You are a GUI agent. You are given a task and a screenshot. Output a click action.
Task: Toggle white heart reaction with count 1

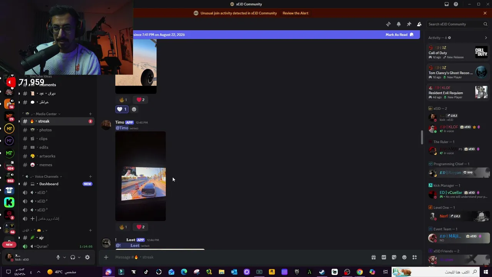(x=122, y=109)
